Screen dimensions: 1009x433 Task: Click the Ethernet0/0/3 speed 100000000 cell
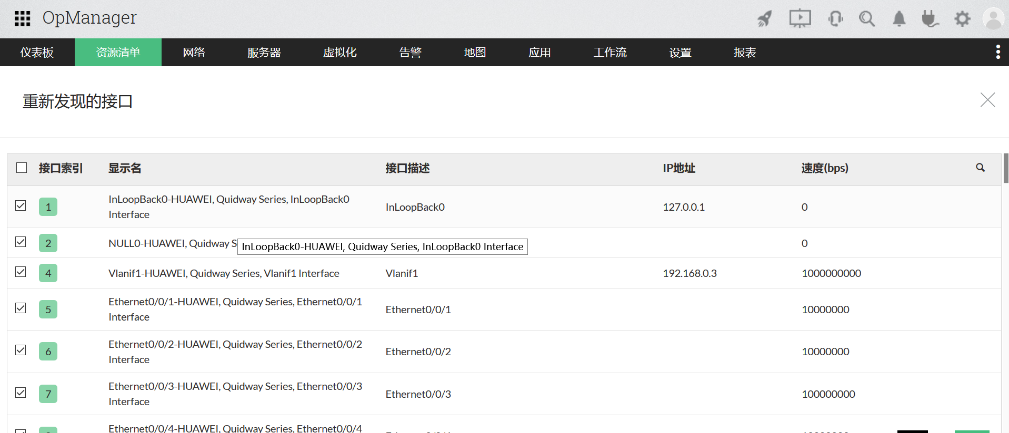pos(828,394)
